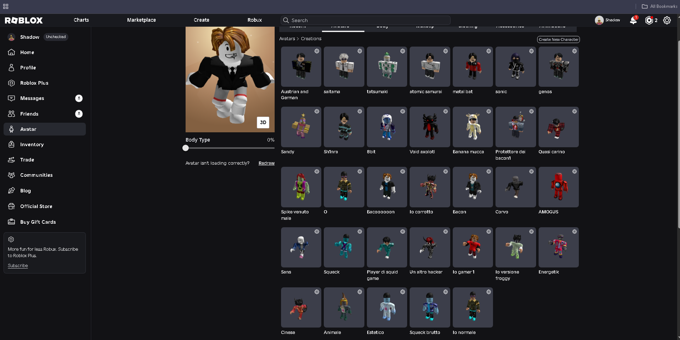Image resolution: width=680 pixels, height=340 pixels.
Task: Select the Spike venuto male avatar
Action: [301, 187]
